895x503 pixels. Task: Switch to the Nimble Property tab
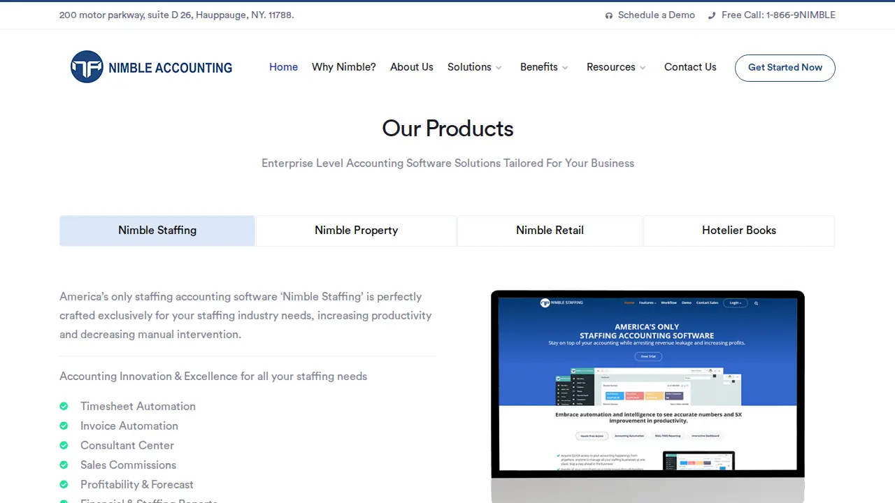coord(356,231)
